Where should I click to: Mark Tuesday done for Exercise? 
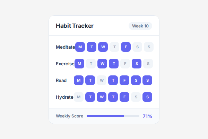tap(91, 64)
